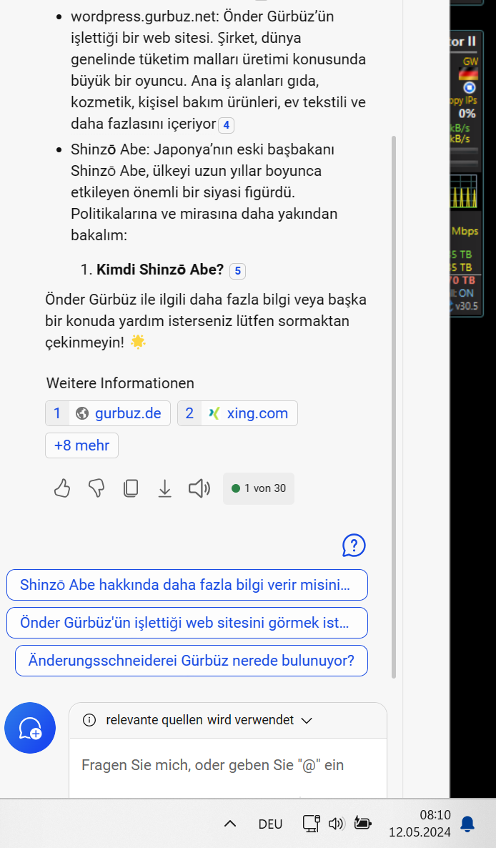
Task: Show hidden tray icons with the chevron
Action: tap(230, 824)
